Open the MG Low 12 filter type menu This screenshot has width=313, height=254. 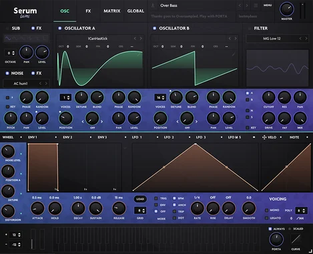(272, 39)
